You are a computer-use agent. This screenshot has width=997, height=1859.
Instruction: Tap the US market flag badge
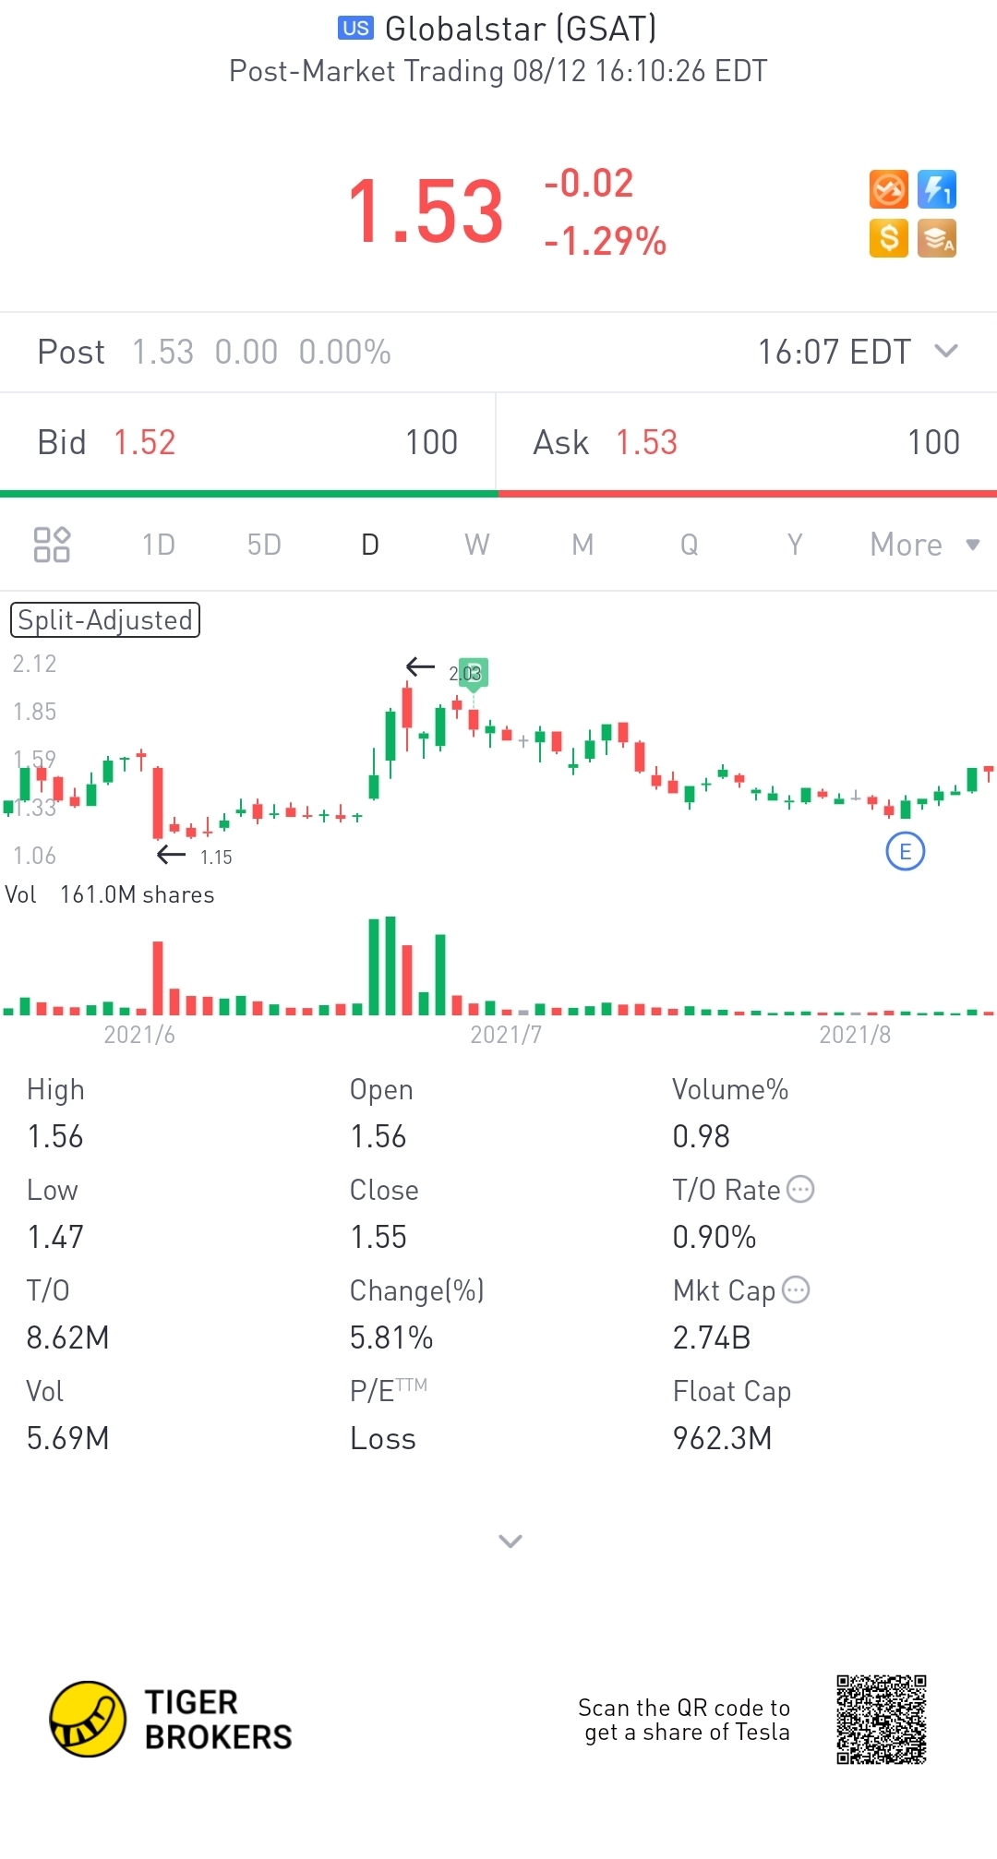coord(355,29)
